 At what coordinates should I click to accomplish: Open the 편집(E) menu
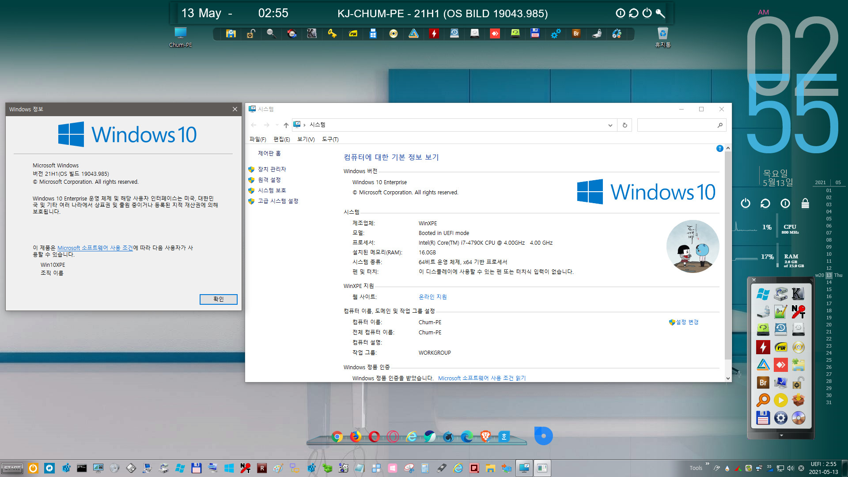pos(281,139)
